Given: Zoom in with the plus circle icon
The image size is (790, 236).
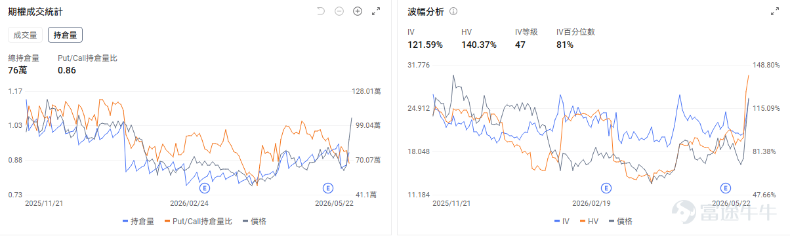Looking at the screenshot, I should point(358,11).
